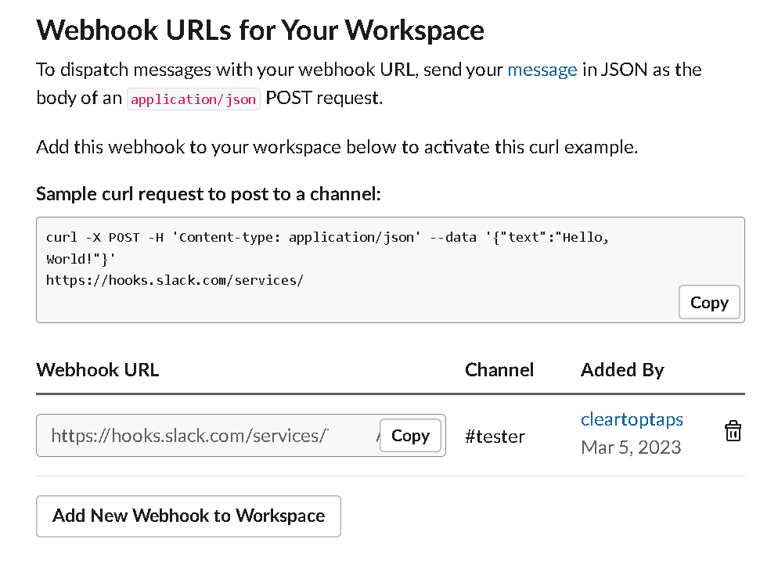Delete the #tester webhook with trash icon
Screen dimensions: 778x568
[733, 432]
